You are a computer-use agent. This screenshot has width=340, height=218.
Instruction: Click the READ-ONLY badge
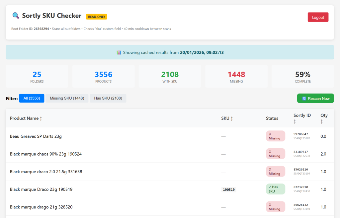pyautogui.click(x=96, y=17)
